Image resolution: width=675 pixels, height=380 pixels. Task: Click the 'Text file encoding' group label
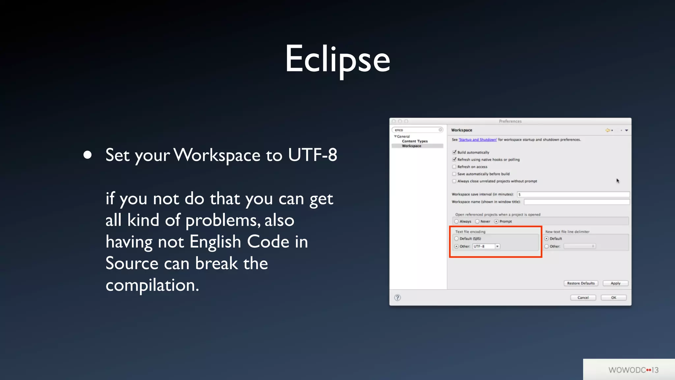(470, 232)
